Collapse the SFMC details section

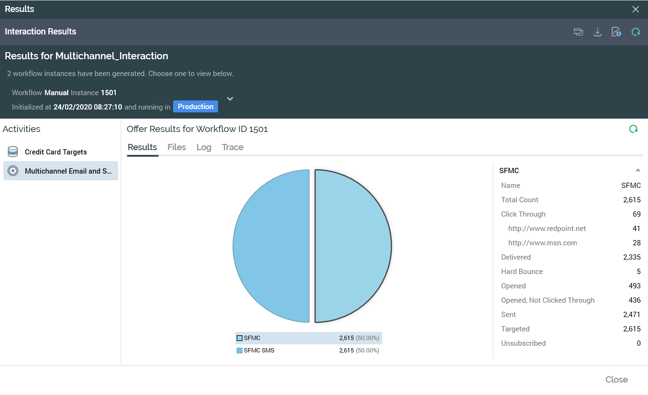tap(637, 171)
